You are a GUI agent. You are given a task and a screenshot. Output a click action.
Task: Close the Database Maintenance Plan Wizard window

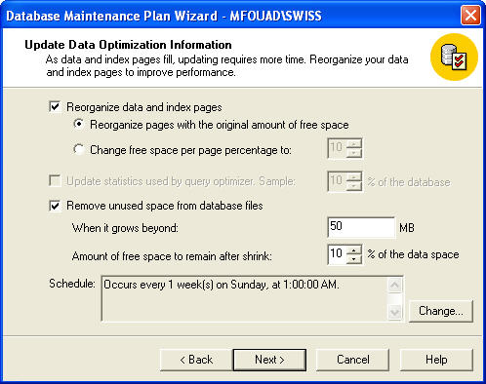pos(470,16)
